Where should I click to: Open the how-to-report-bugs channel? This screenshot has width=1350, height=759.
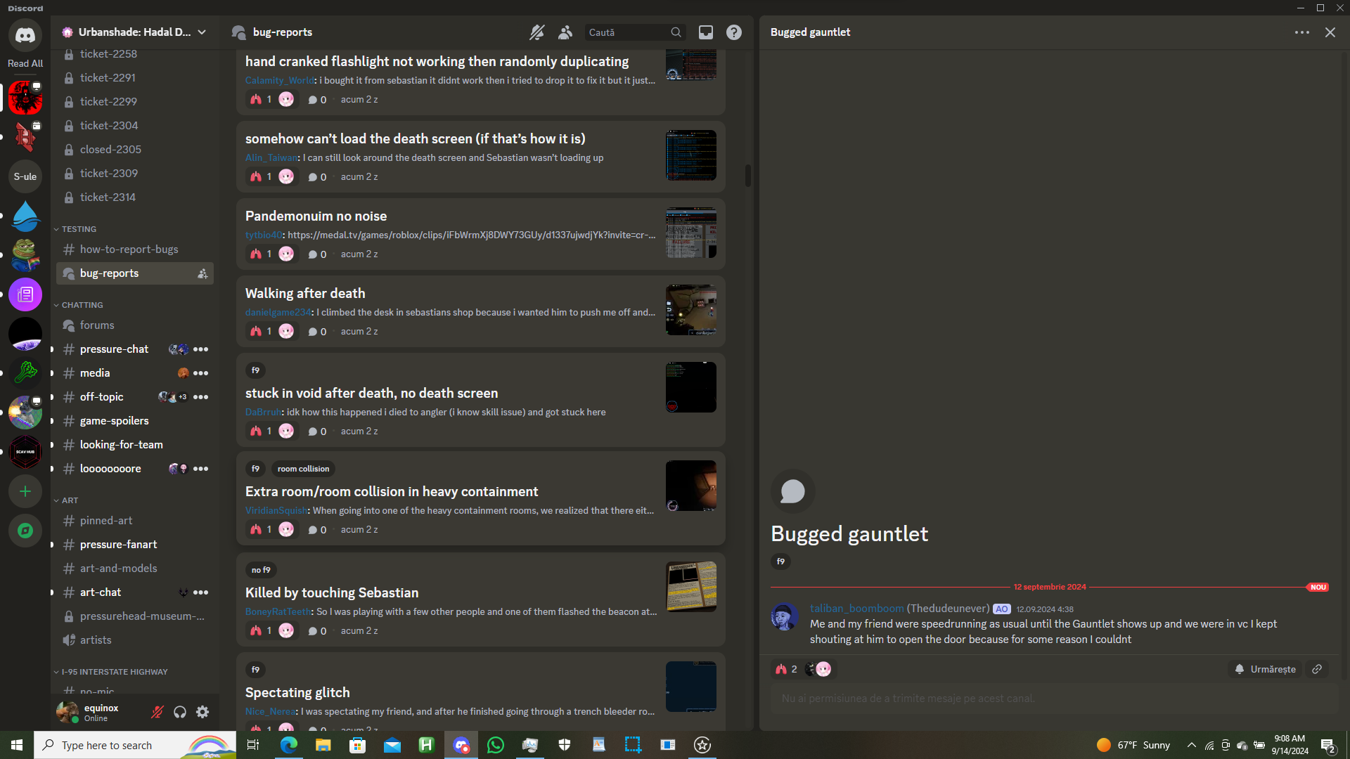pyautogui.click(x=129, y=249)
